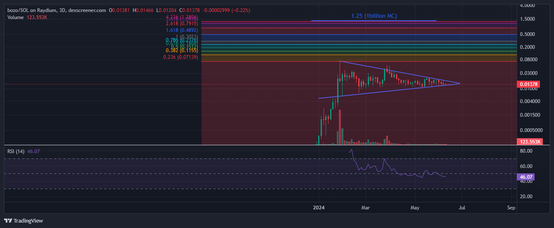Click the 0.08000 price axis label
The image size is (554, 228).
(x=529, y=60)
